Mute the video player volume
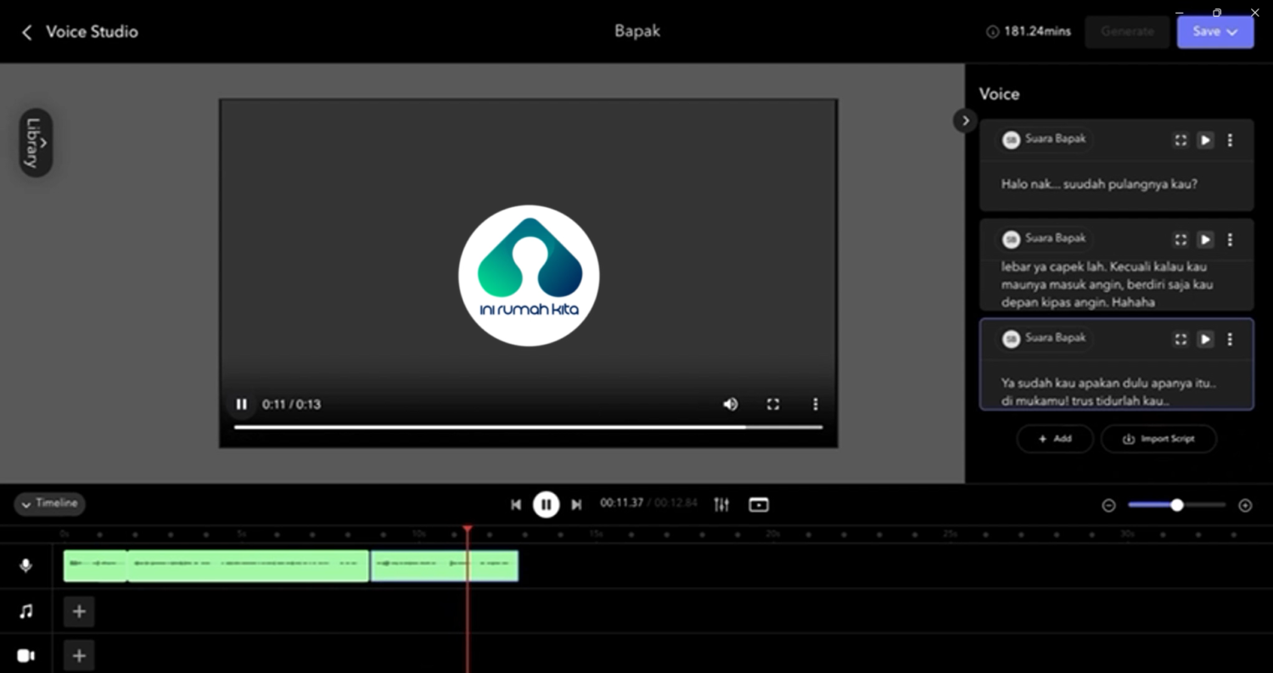This screenshot has width=1273, height=673. tap(730, 405)
